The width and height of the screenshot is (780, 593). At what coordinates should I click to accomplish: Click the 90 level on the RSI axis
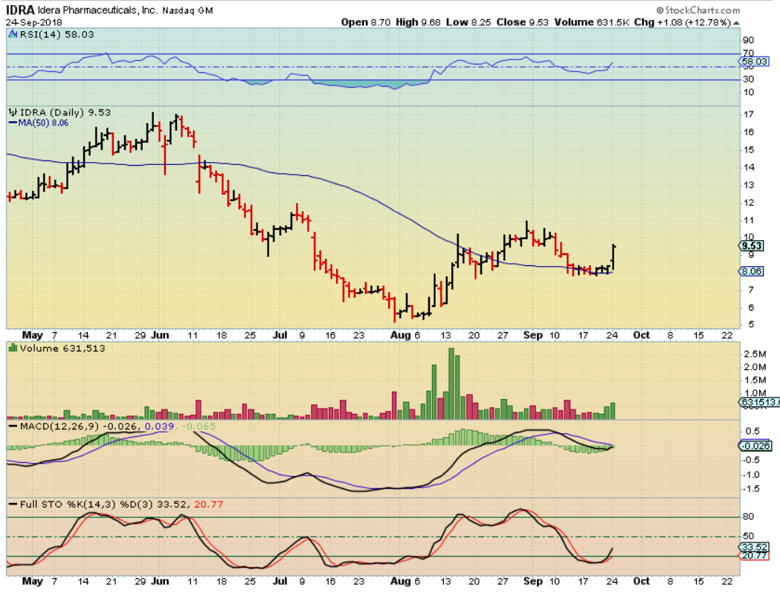pyautogui.click(x=748, y=40)
